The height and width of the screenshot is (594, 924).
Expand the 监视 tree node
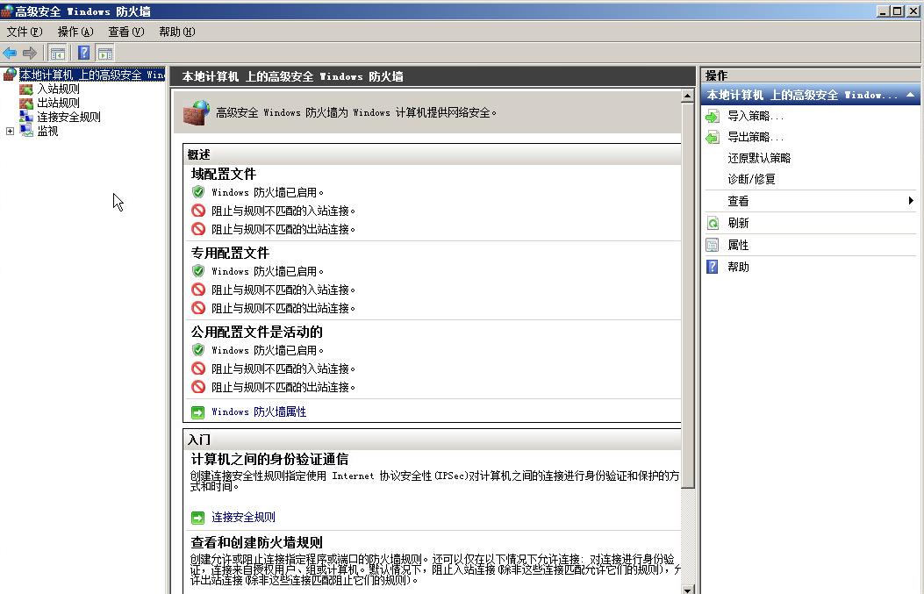(x=10, y=131)
